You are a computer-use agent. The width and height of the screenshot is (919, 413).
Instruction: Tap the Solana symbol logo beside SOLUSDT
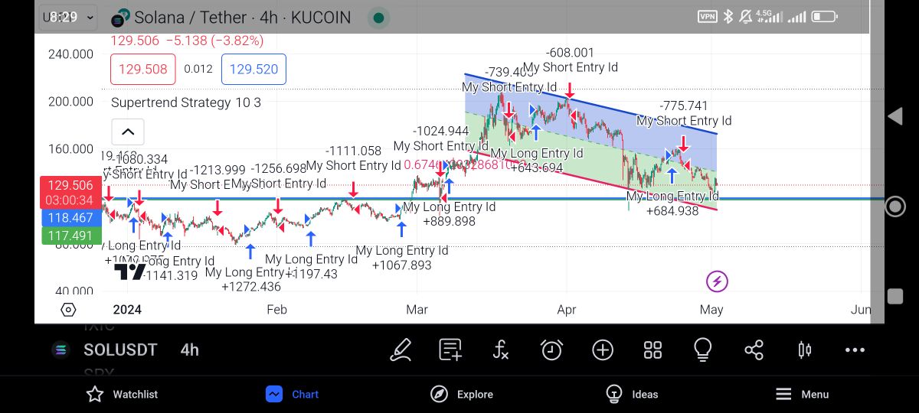[x=61, y=350]
